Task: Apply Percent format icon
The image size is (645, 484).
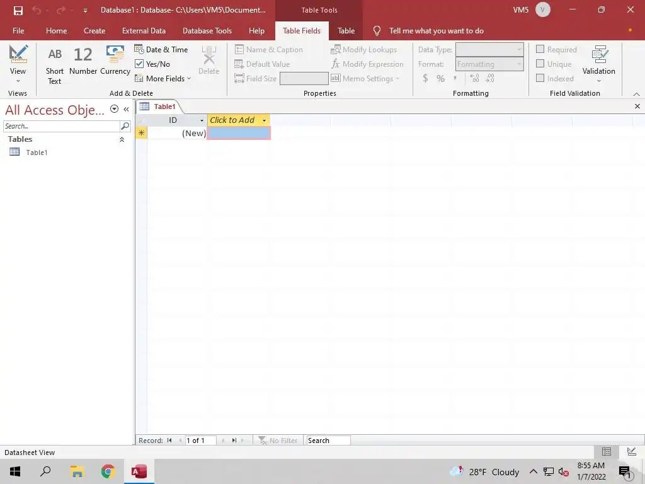Action: (440, 78)
